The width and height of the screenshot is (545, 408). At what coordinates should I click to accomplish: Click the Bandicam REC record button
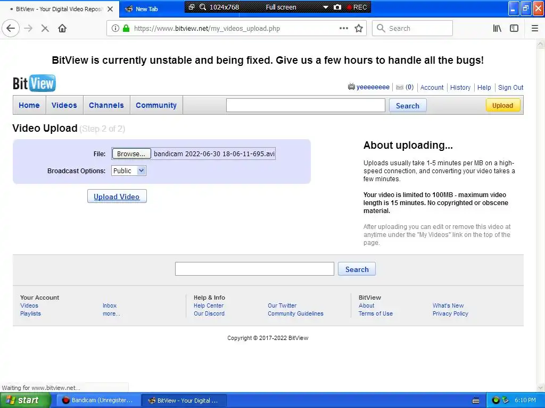click(357, 7)
